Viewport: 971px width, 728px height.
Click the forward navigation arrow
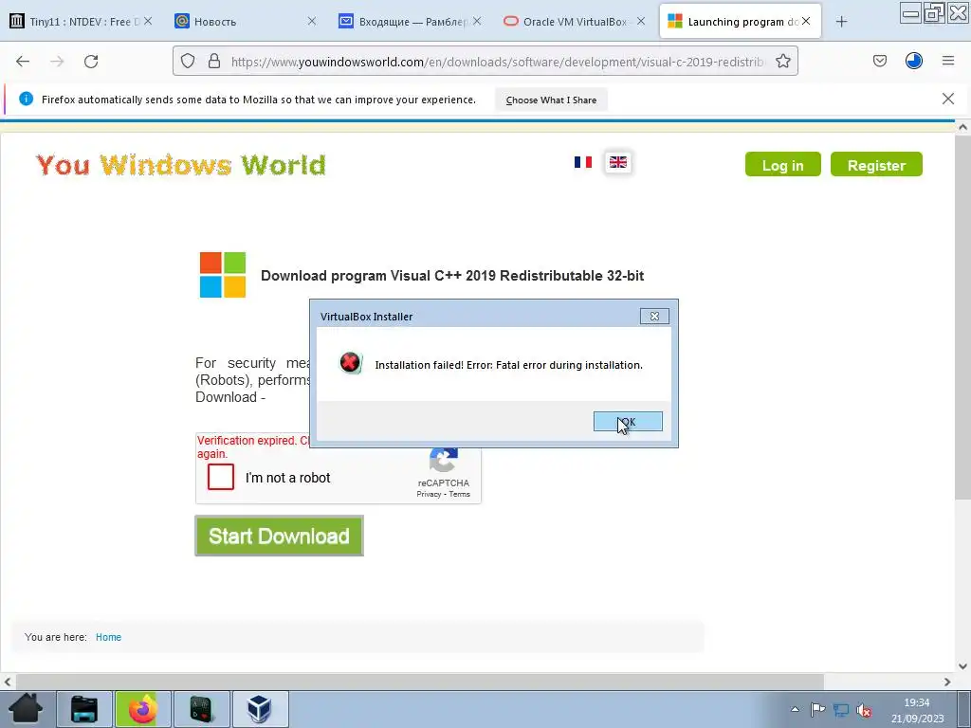57,62
